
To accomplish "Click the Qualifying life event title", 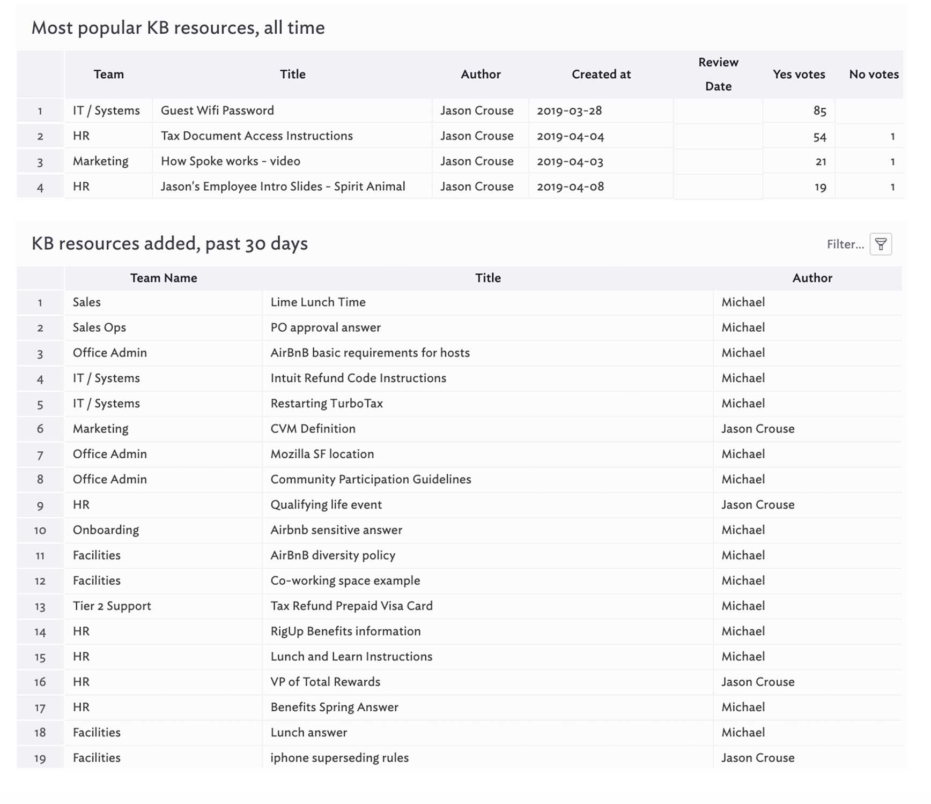I will (x=326, y=505).
